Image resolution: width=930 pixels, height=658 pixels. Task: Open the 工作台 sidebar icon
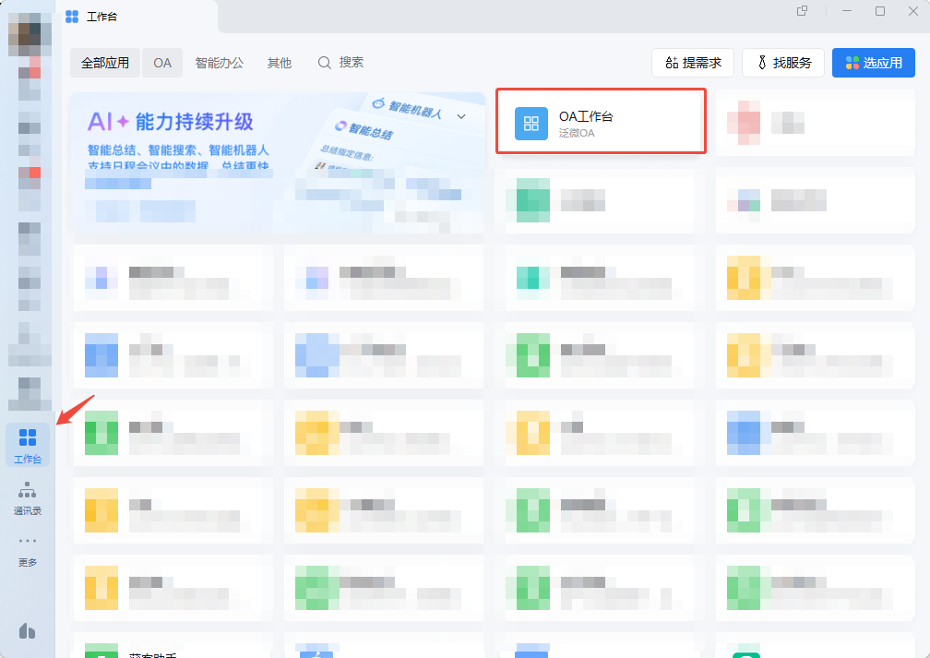pos(28,444)
